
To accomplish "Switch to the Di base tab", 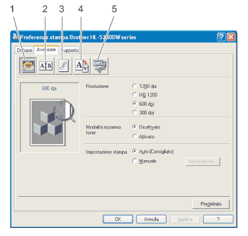I will tap(24, 50).
